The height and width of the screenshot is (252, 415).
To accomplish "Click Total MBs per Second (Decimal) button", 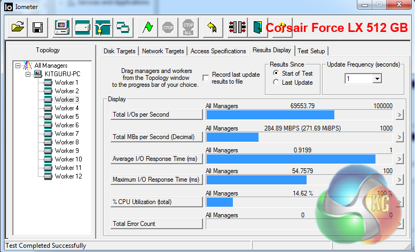I will (156, 137).
